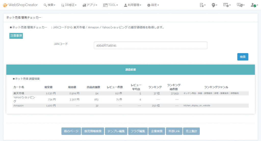Click the テンプレ編集 button
Image resolution: width=261 pixels, height=141 pixels.
(116, 131)
